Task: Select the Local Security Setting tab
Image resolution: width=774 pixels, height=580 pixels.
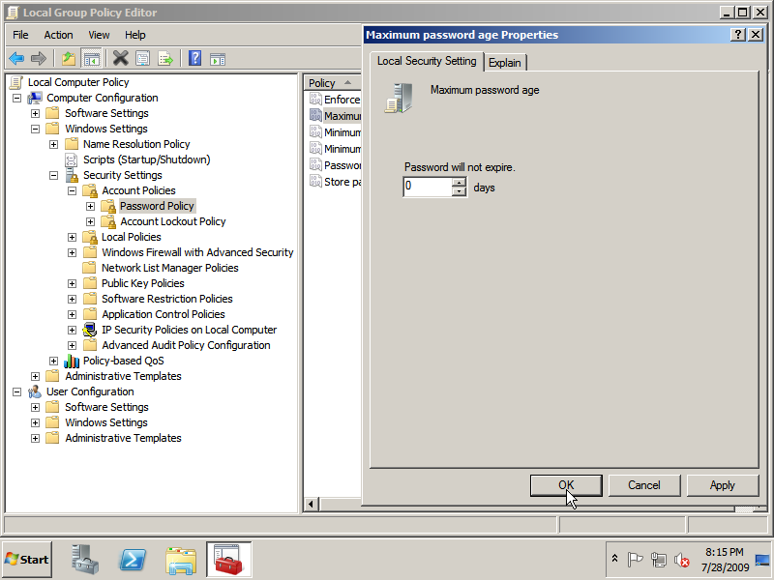Action: 427,61
